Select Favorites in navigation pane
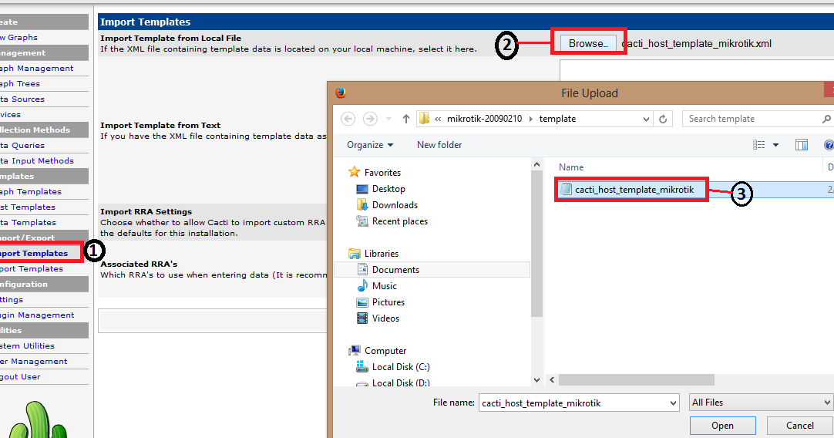 pyautogui.click(x=382, y=173)
